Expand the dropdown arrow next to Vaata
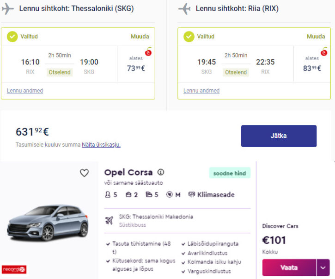 tap(323, 267)
